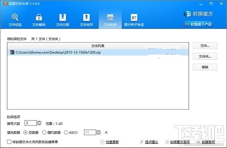227x148 pixels.
Task: Click the 检查更新 check update link
Action: point(112,142)
